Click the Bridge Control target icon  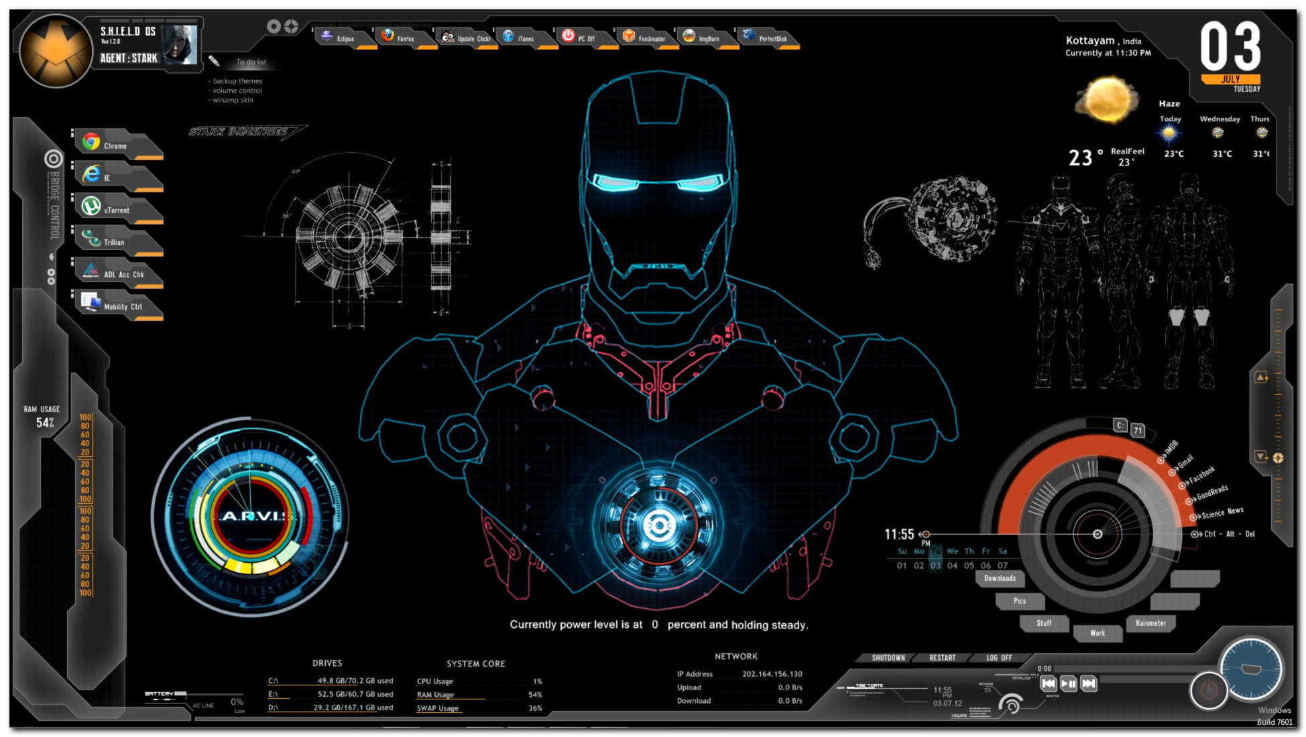click(54, 159)
